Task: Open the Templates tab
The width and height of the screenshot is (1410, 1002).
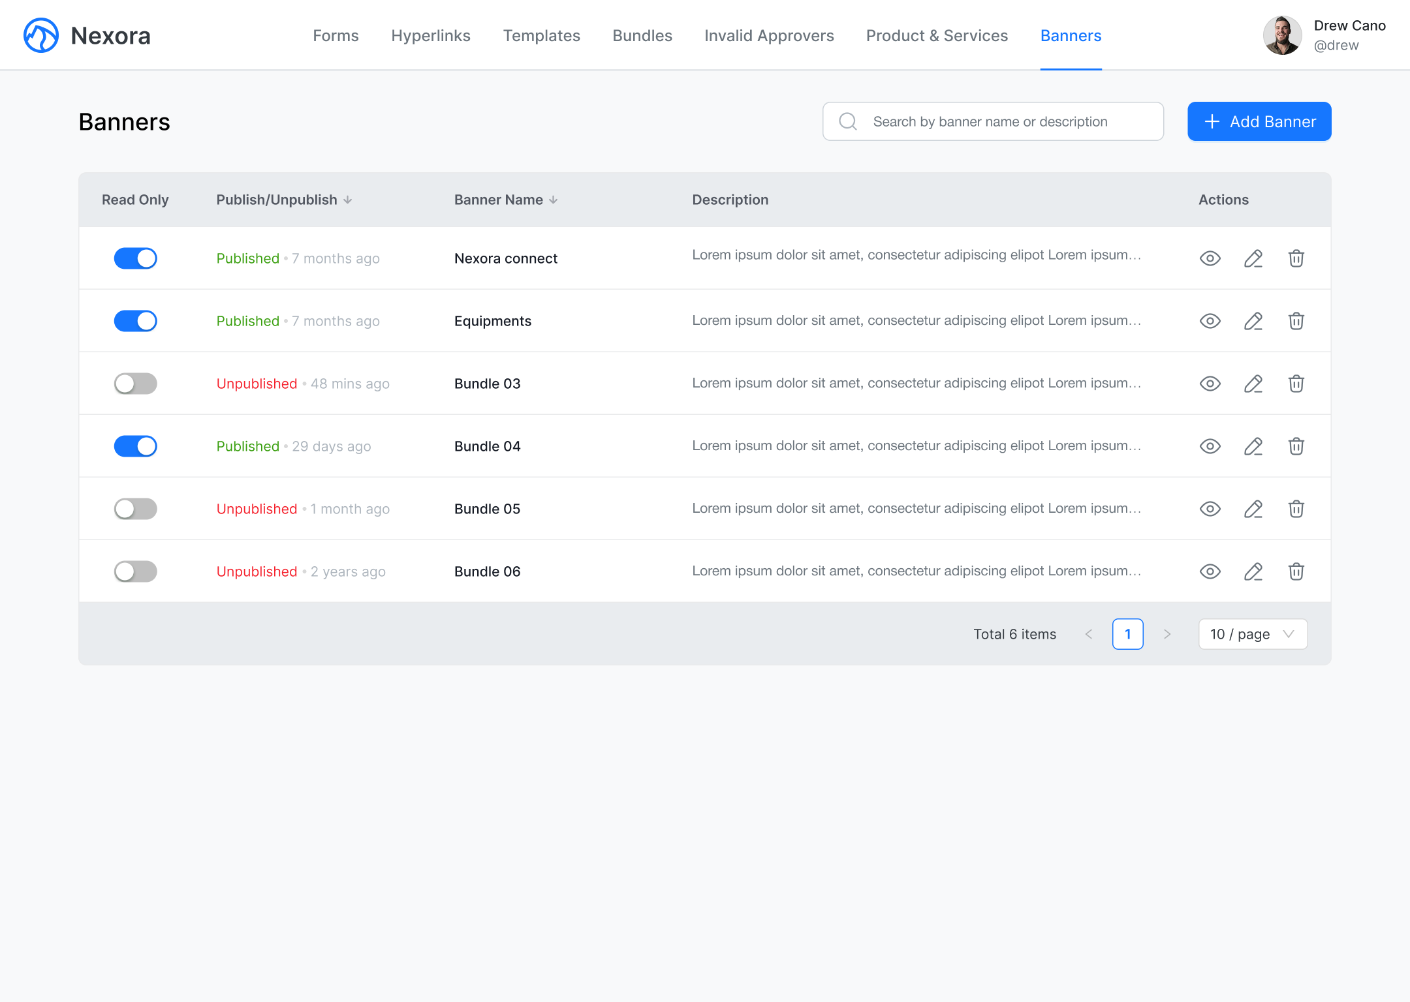Action: pos(541,35)
